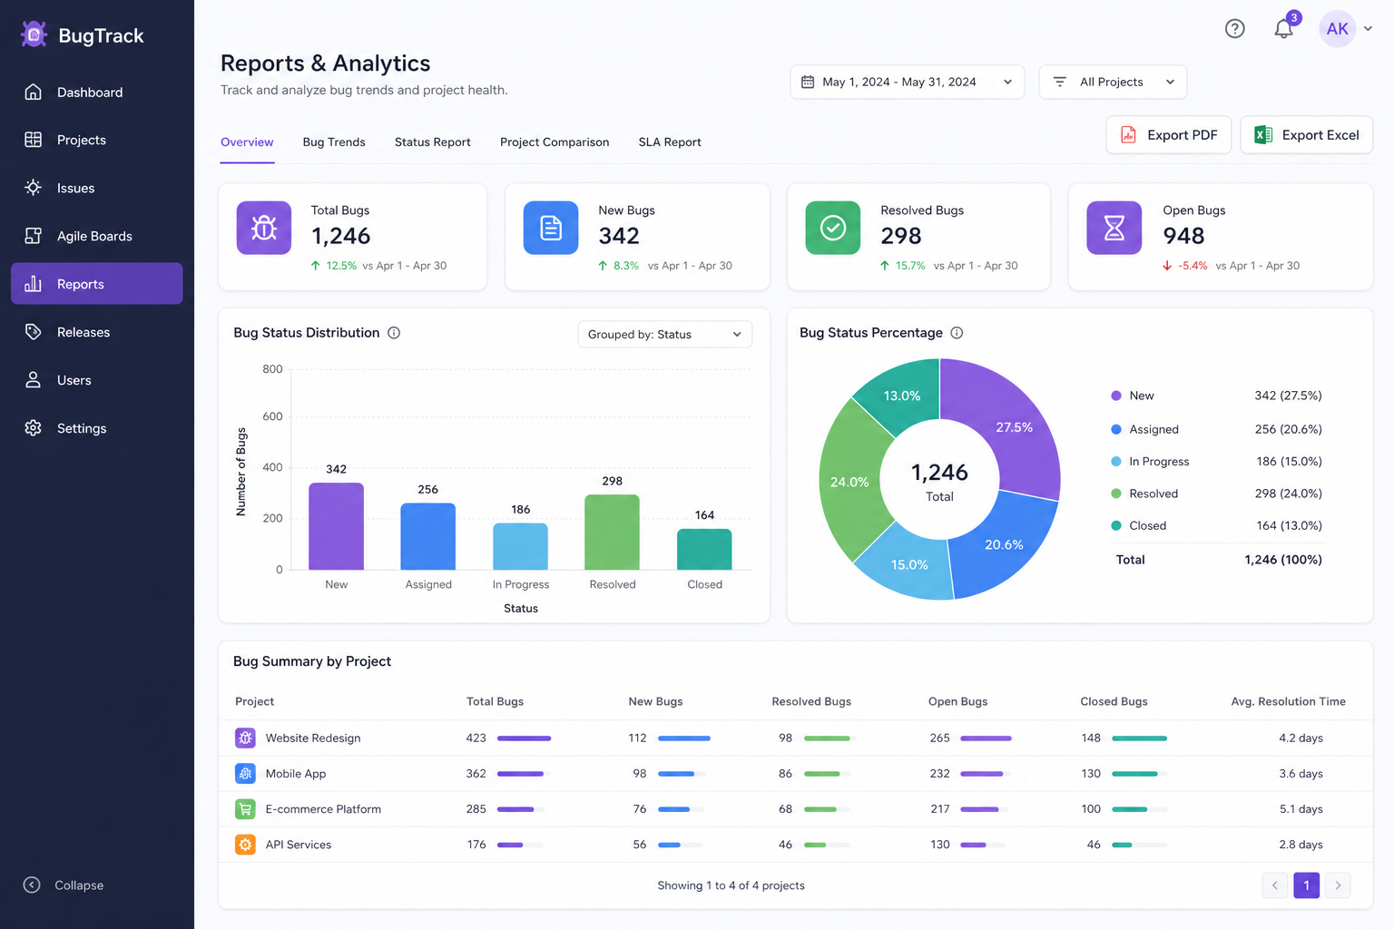
Task: Click info icon next to Bug Status Distribution
Action: tap(394, 333)
